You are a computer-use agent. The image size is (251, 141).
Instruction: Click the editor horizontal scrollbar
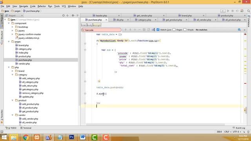click(x=155, y=125)
